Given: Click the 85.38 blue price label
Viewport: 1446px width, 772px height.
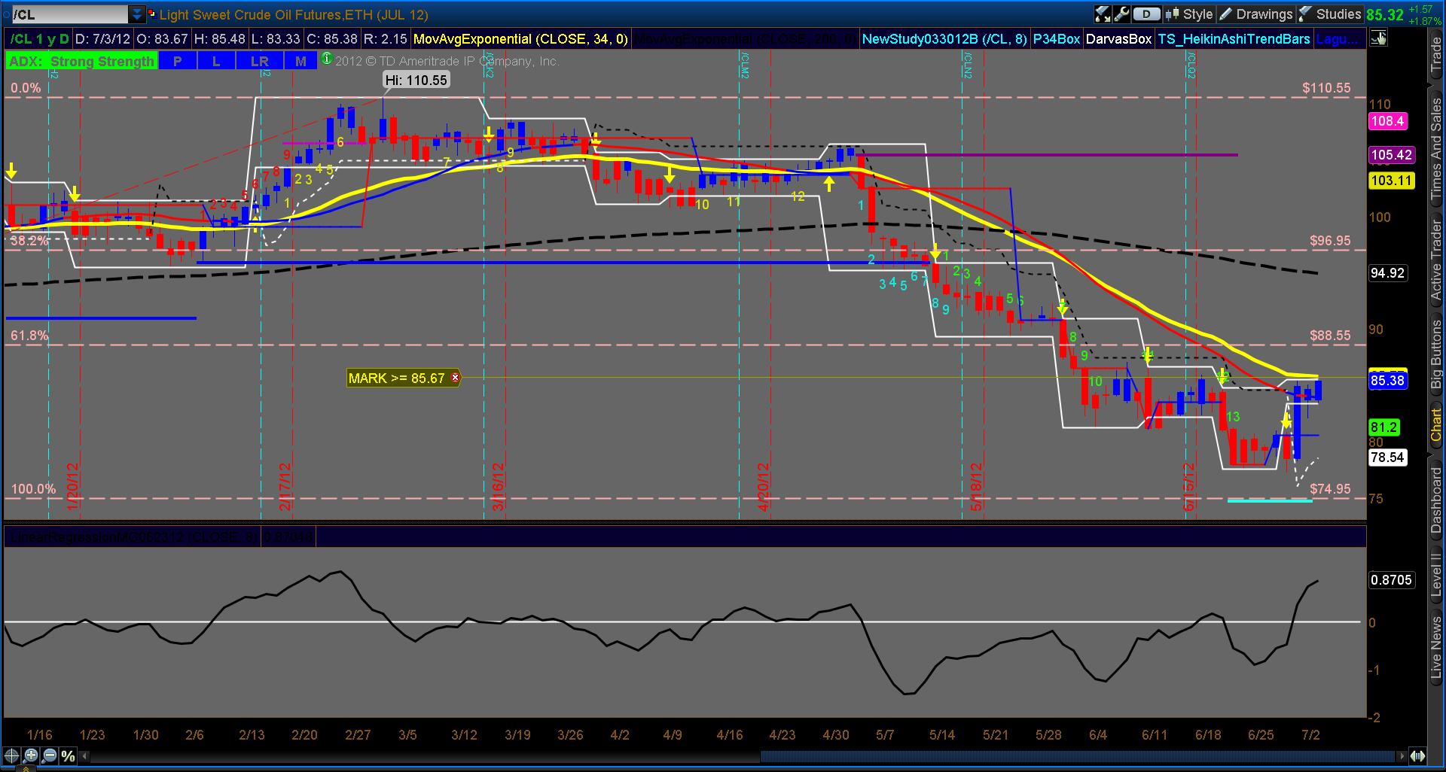Looking at the screenshot, I should [x=1387, y=381].
